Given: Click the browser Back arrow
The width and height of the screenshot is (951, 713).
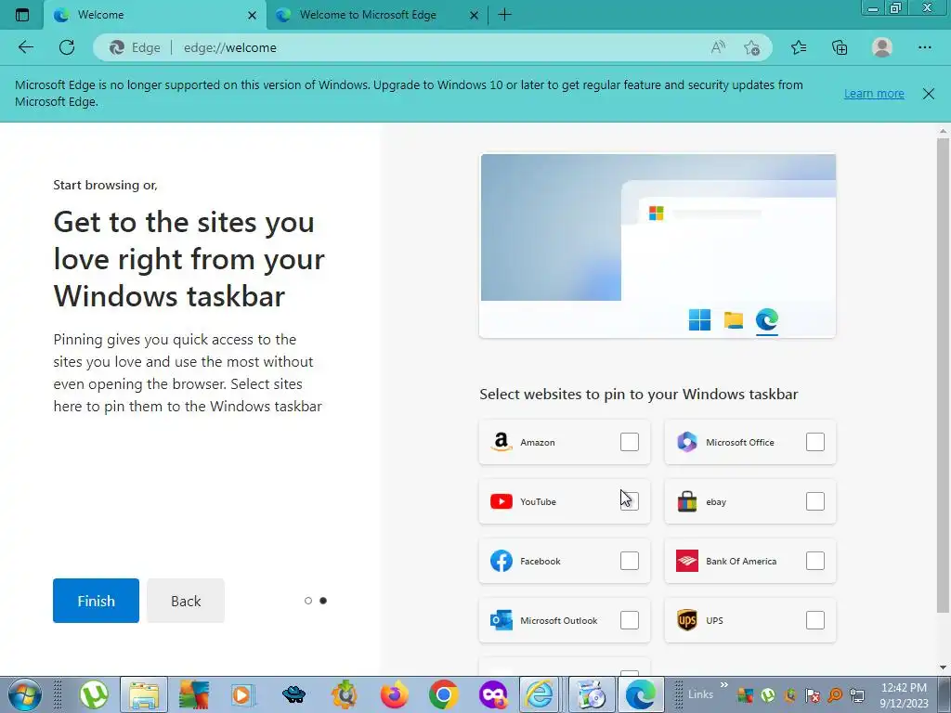Looking at the screenshot, I should (x=25, y=47).
